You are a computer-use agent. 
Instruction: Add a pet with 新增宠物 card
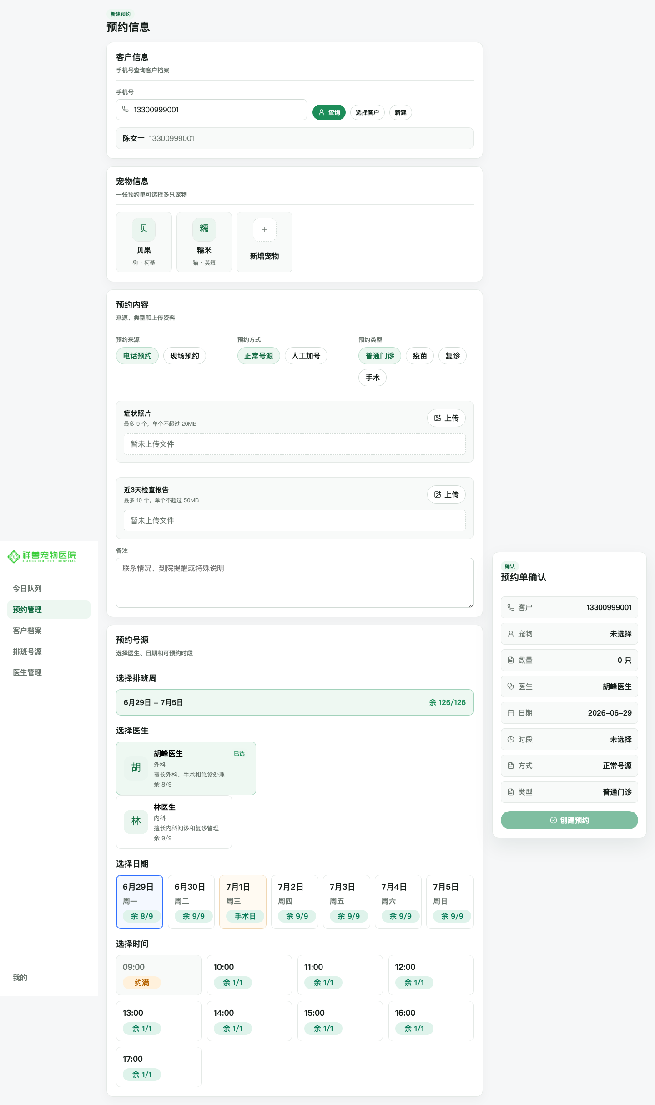coord(265,242)
